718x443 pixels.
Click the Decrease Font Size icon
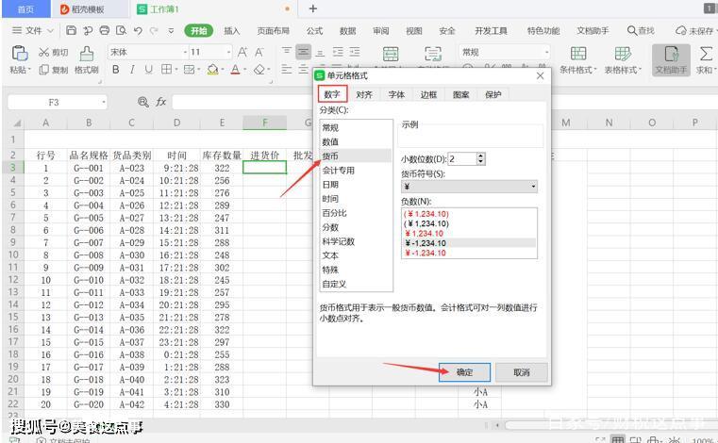click(259, 52)
